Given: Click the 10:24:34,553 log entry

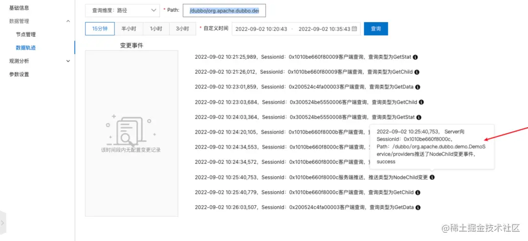Looking at the screenshot, I should point(283,147).
